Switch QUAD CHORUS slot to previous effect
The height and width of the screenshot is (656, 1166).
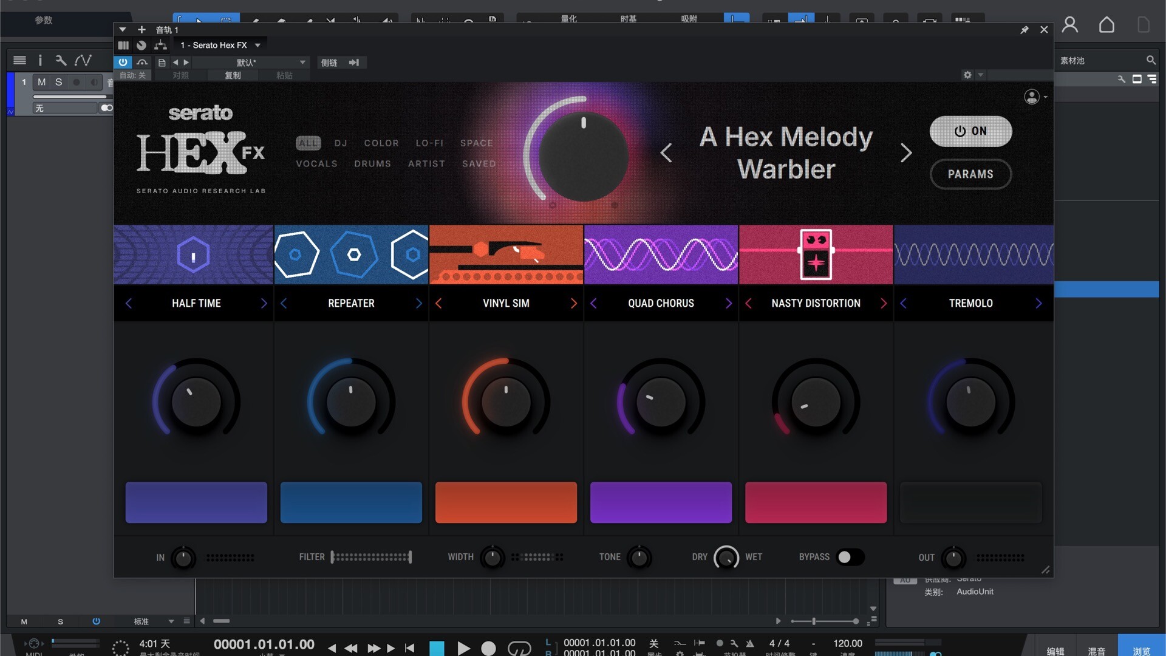point(593,303)
